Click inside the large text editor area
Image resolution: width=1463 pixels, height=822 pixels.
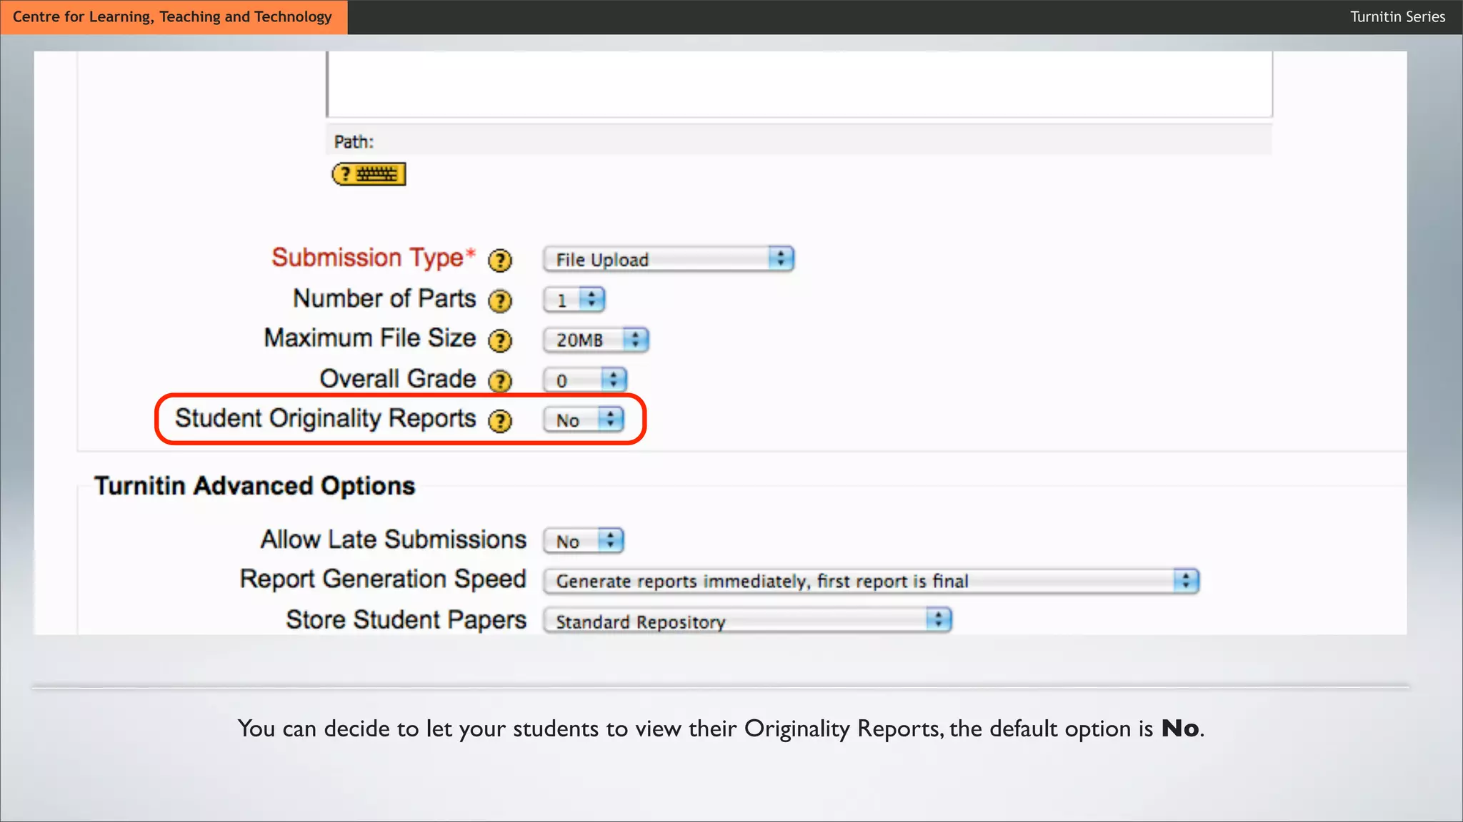click(x=799, y=84)
